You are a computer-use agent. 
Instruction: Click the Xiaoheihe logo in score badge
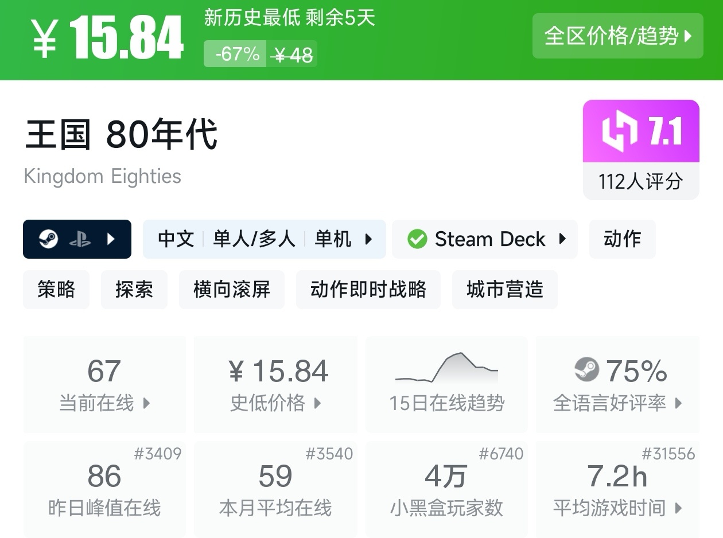(619, 131)
